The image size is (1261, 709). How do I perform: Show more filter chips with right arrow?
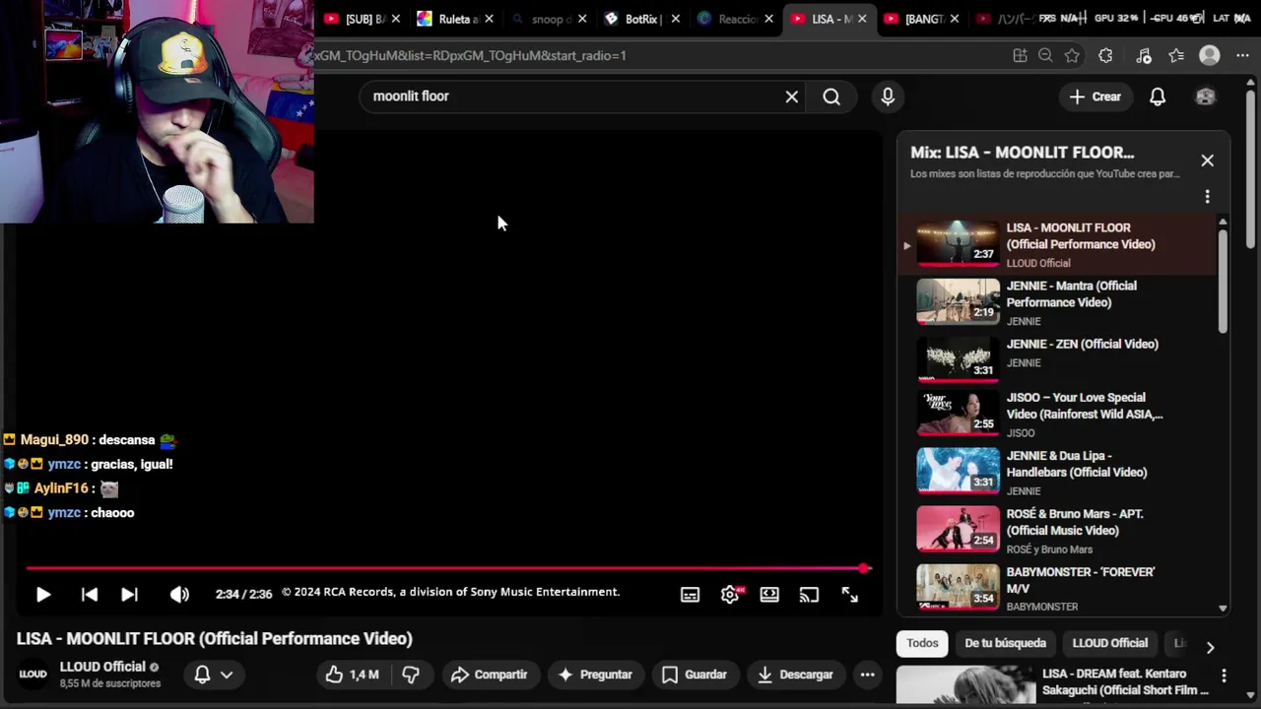point(1210,647)
